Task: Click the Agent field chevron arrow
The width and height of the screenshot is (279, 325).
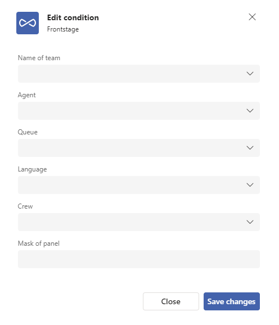Action: click(x=250, y=111)
